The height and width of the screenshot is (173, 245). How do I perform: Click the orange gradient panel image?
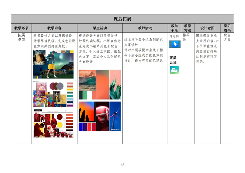[x=103, y=85]
